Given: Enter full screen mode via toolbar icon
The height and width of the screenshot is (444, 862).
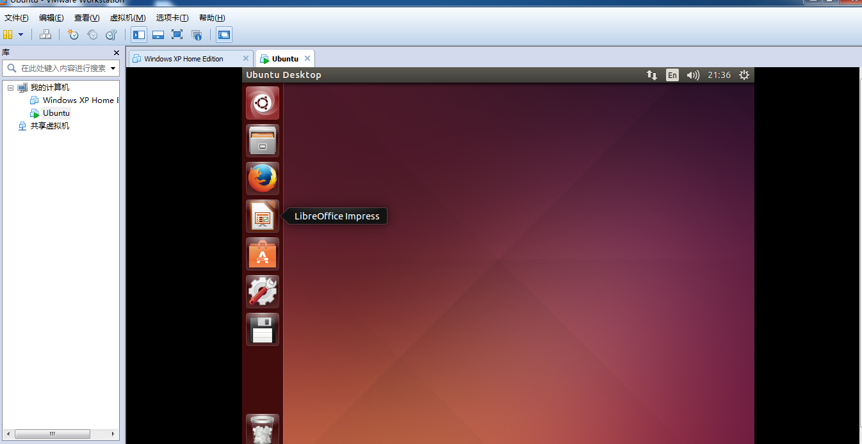Looking at the screenshot, I should [177, 35].
